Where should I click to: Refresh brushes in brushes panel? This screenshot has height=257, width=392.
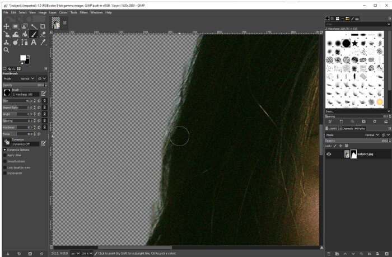375,122
